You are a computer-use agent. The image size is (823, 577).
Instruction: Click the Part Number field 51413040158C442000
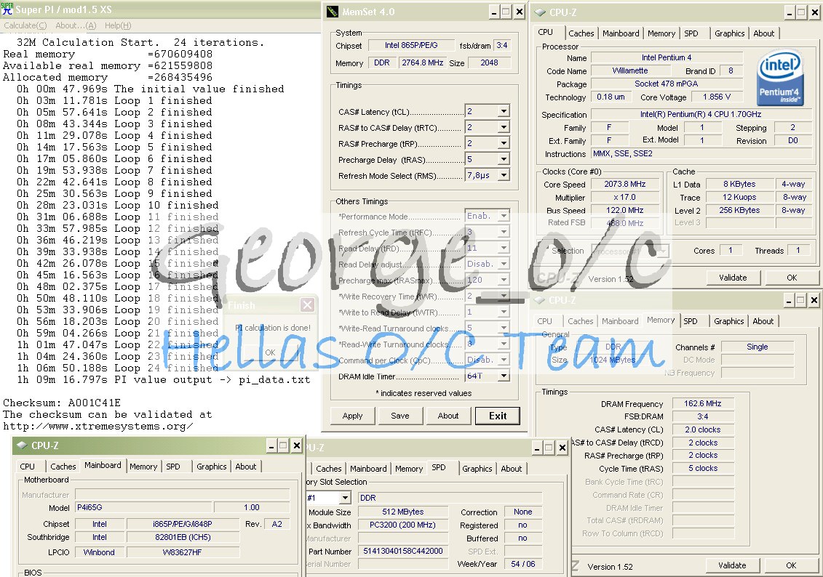402,551
